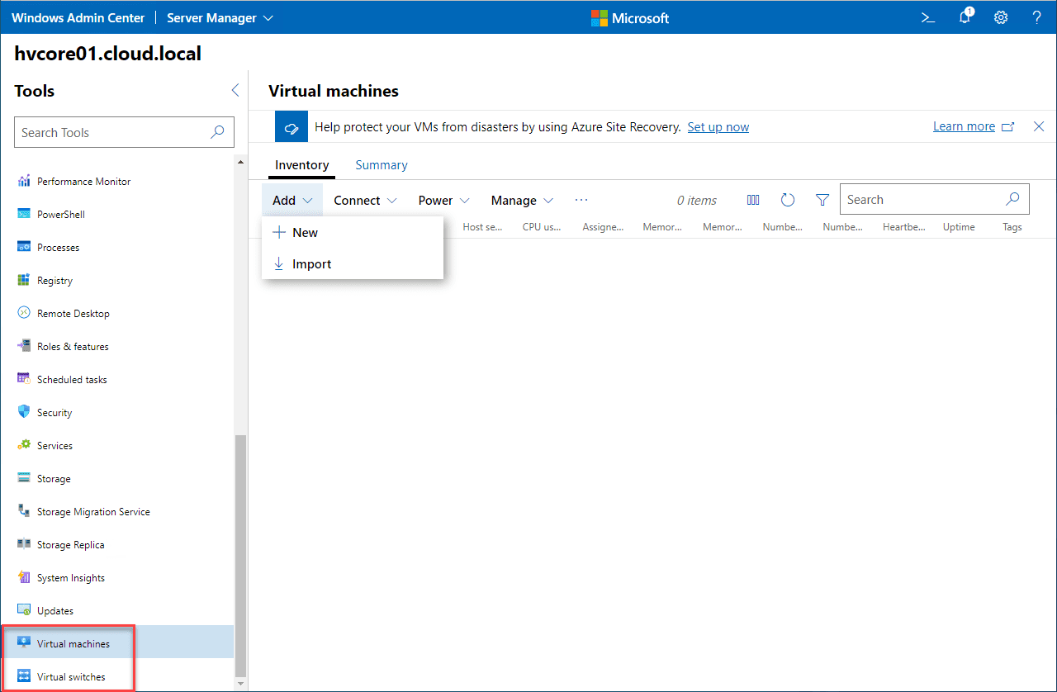Sort by the Host se... column header
The width and height of the screenshot is (1057, 692).
(x=483, y=227)
